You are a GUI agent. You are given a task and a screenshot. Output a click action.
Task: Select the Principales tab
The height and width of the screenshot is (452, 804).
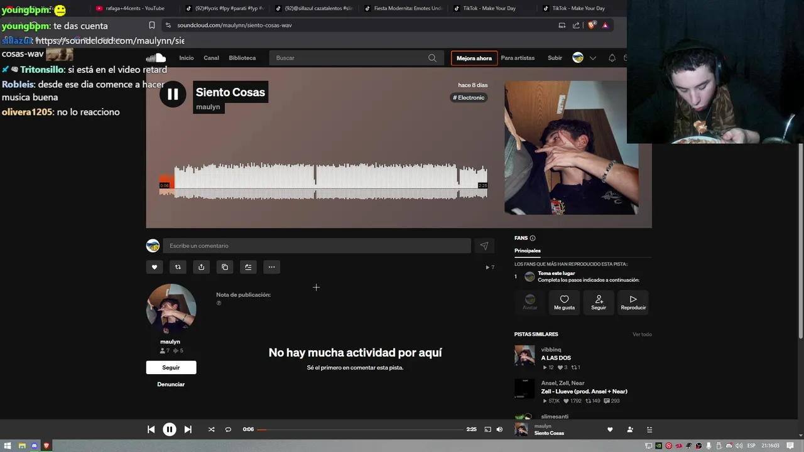pyautogui.click(x=528, y=250)
